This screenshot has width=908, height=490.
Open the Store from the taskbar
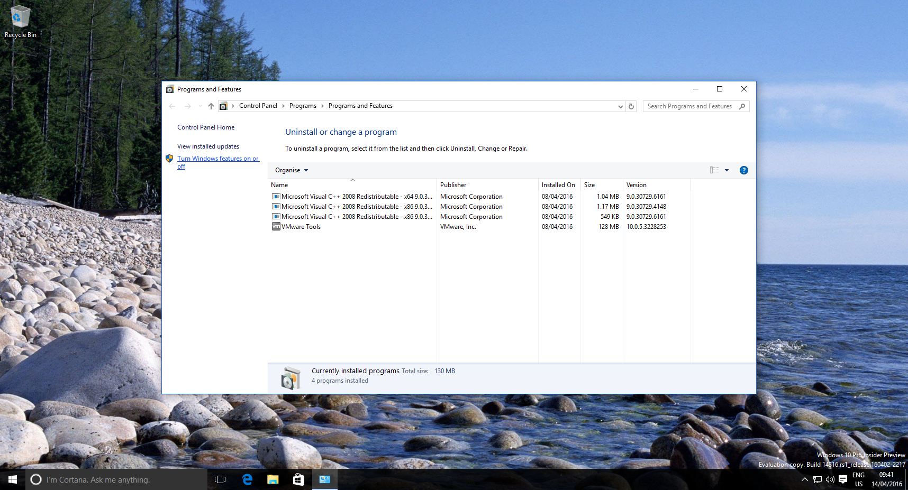298,479
